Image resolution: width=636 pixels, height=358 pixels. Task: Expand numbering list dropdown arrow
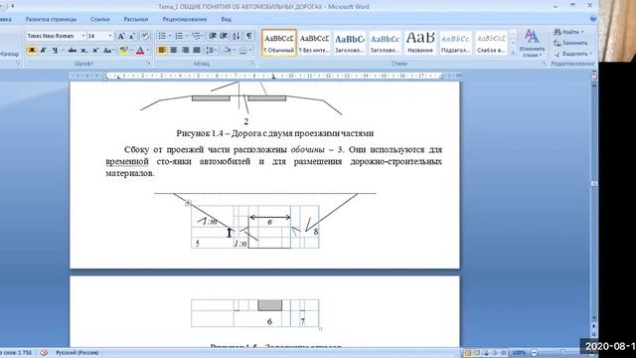point(187,36)
